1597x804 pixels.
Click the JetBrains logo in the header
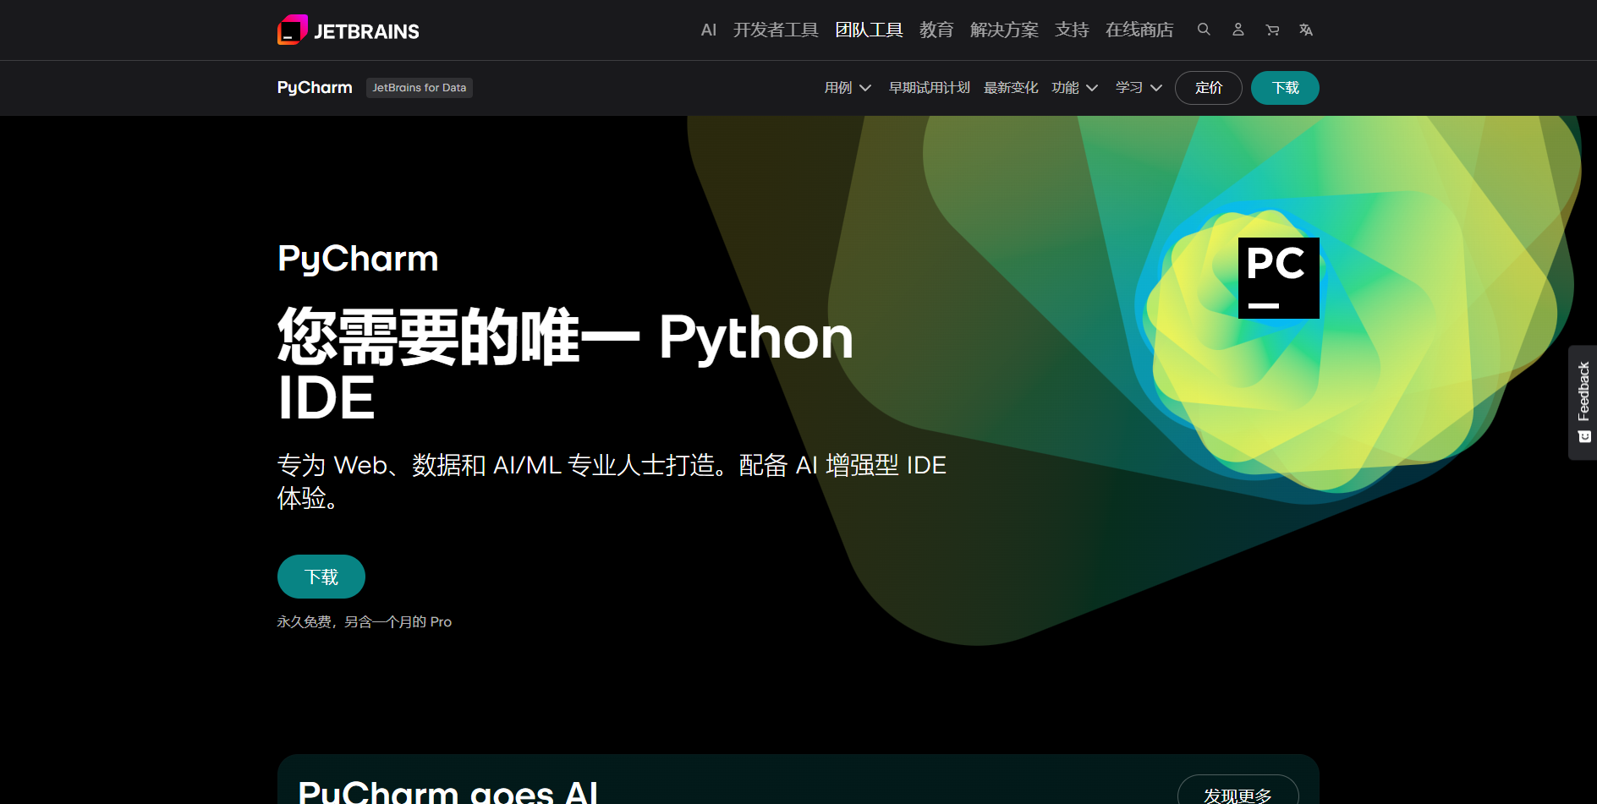coord(348,30)
